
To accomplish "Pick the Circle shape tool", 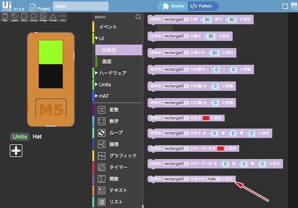I will (34, 17).
